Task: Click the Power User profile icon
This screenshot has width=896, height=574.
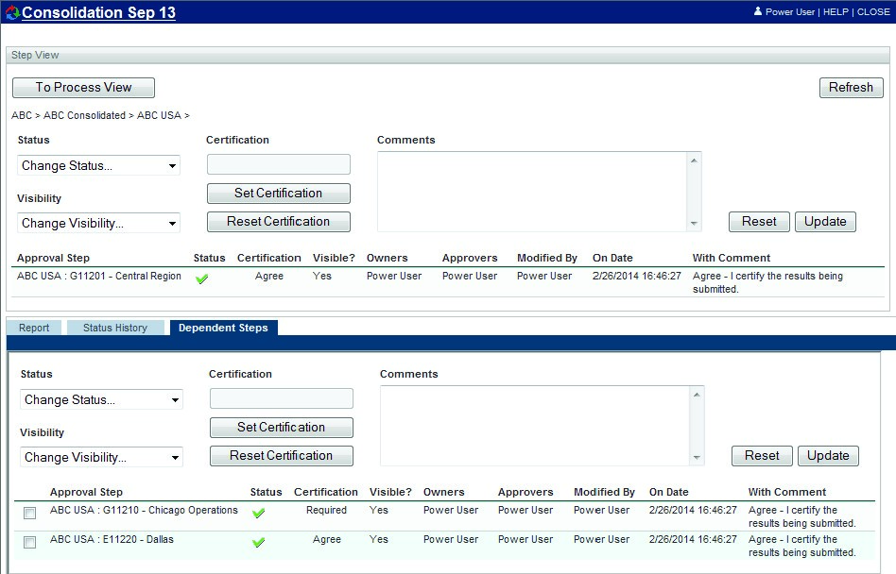Action: 757,12
